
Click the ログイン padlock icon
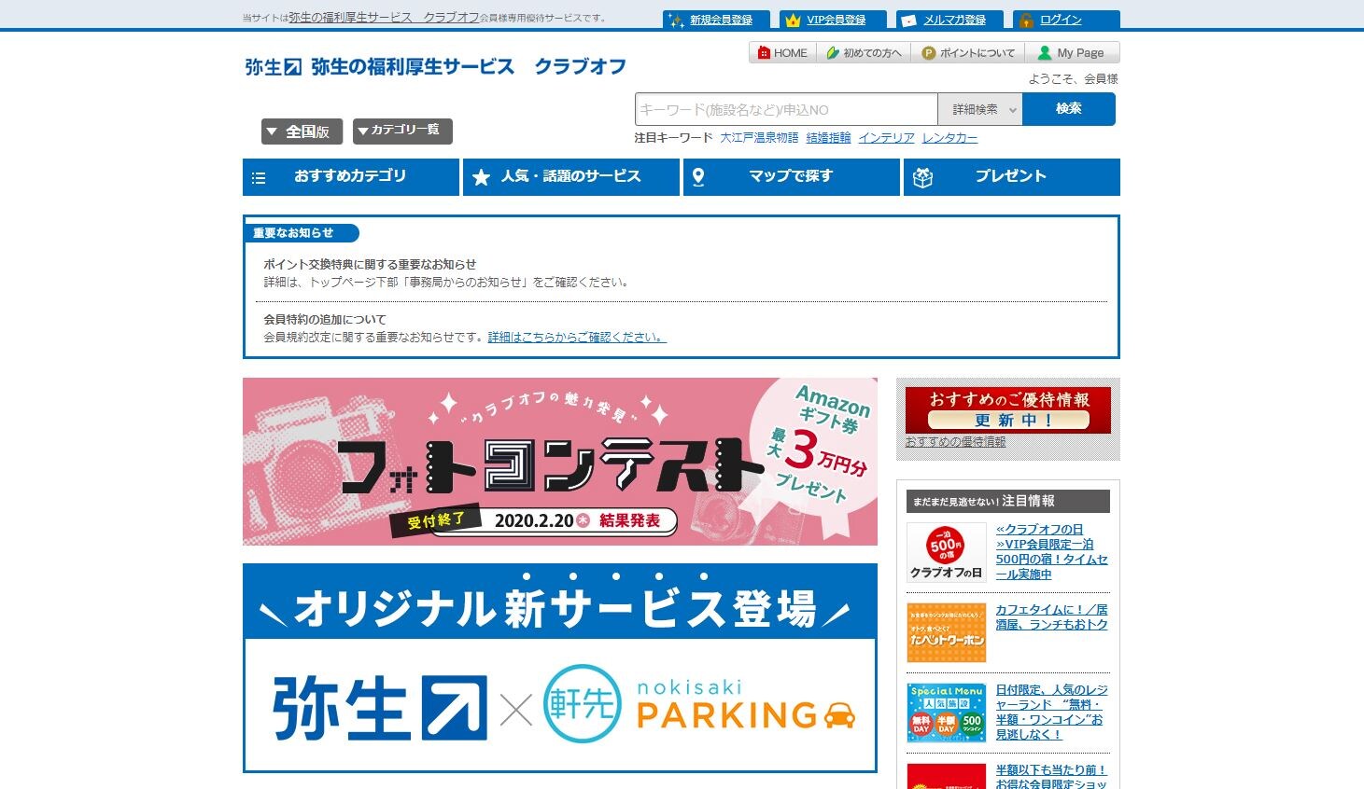(1026, 21)
